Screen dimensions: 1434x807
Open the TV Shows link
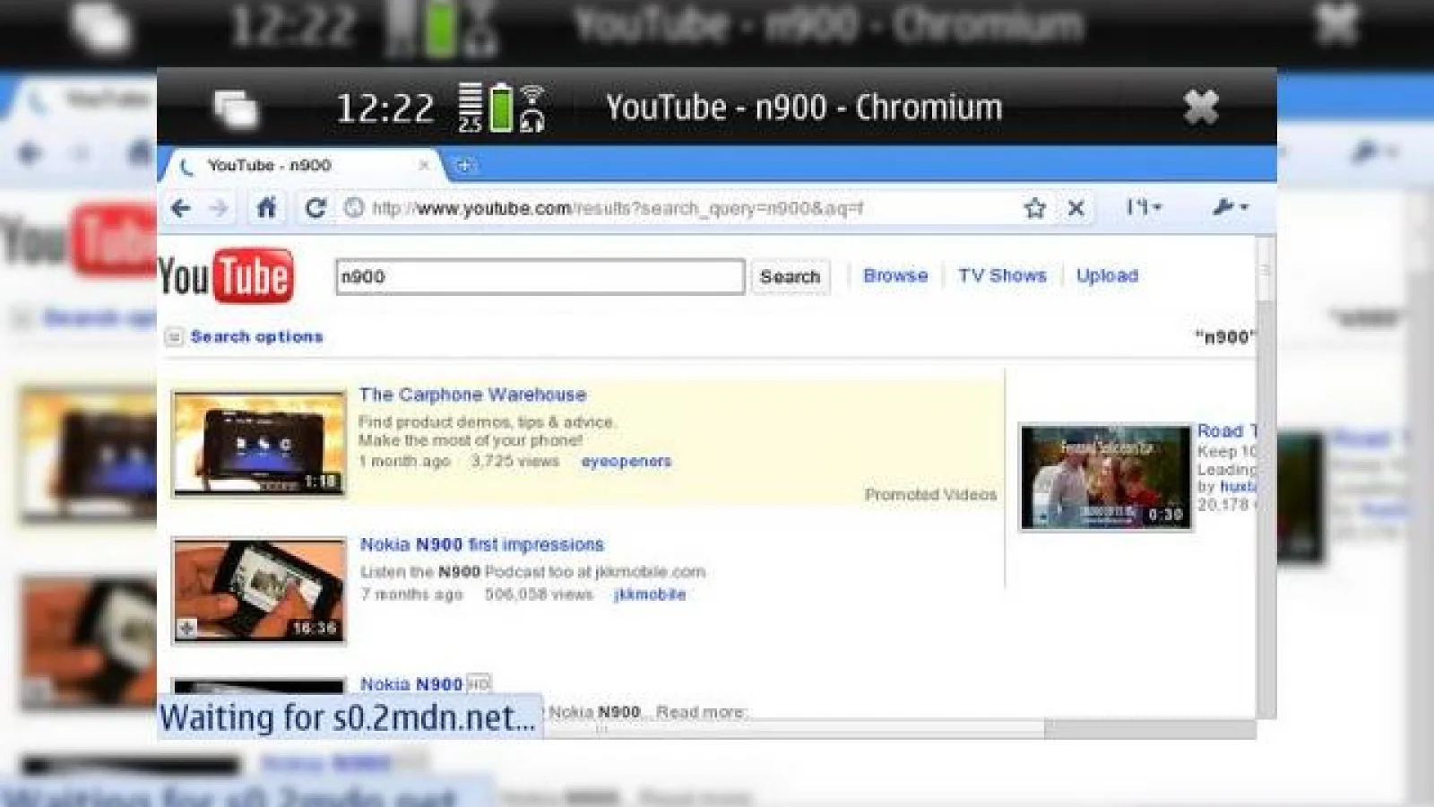(1002, 275)
